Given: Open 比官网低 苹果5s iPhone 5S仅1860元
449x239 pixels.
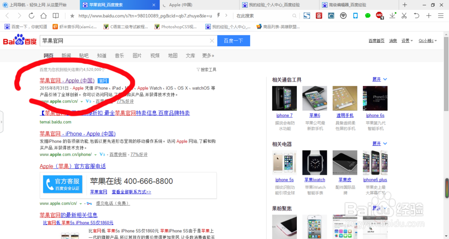Looking at the screenshot, I should [78, 222].
